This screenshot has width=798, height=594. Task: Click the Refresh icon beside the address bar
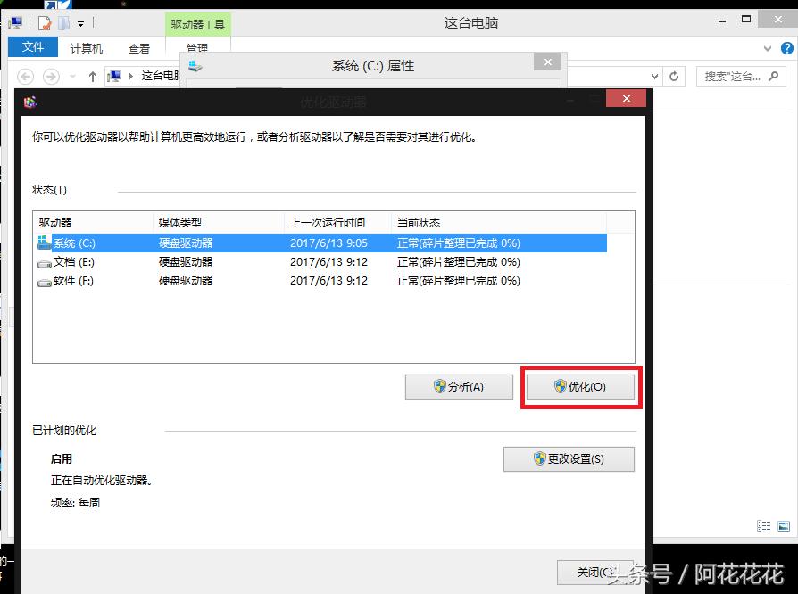(x=674, y=76)
